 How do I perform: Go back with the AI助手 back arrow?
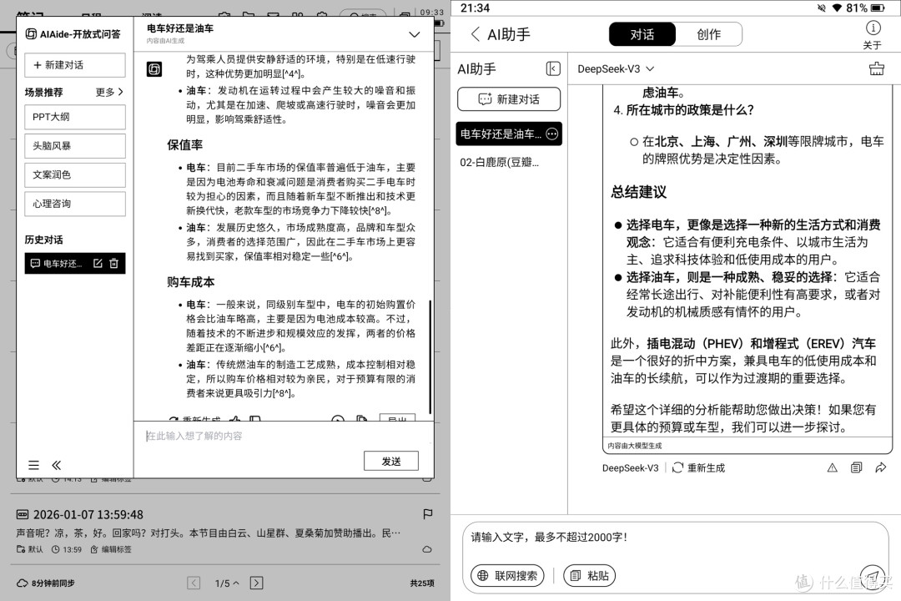pyautogui.click(x=476, y=34)
